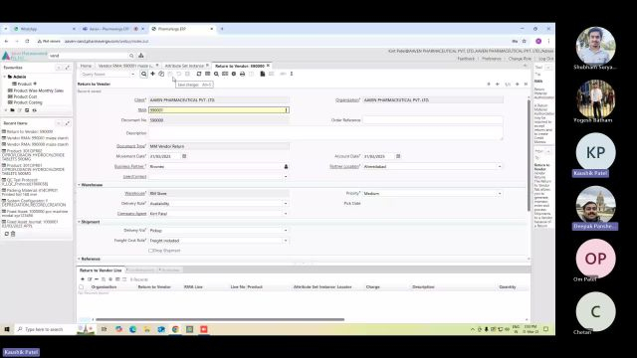Click the menu tree icon beside search box
Screen dimensions: 637x358
point(141,56)
